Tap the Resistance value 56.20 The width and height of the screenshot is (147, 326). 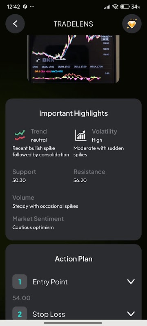[80, 180]
